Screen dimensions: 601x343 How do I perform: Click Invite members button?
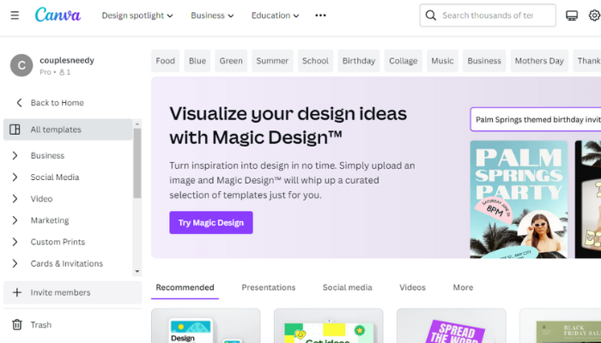click(x=72, y=292)
